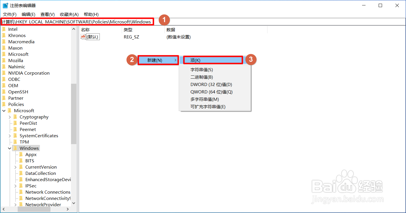The height and width of the screenshot is (213, 406).
Task: Collapse the Windows tree node
Action: point(9,148)
